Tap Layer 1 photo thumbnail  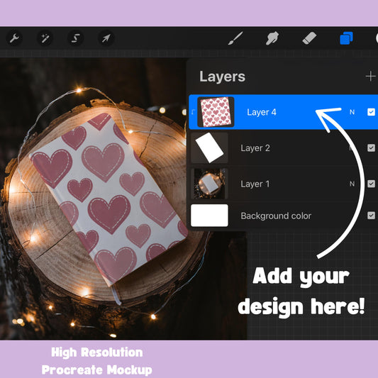coord(209,184)
